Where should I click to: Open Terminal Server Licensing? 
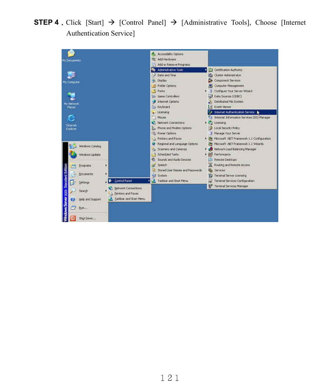tap(242, 176)
